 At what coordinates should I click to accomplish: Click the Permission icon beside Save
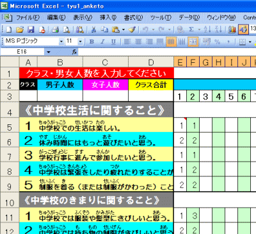[42, 29]
